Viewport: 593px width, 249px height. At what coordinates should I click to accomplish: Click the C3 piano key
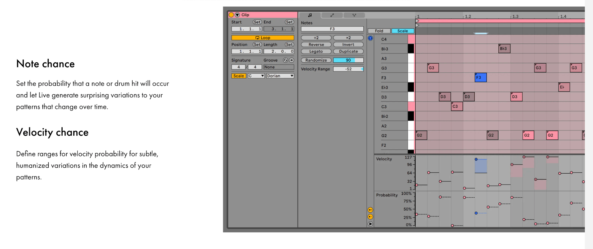[x=411, y=107]
